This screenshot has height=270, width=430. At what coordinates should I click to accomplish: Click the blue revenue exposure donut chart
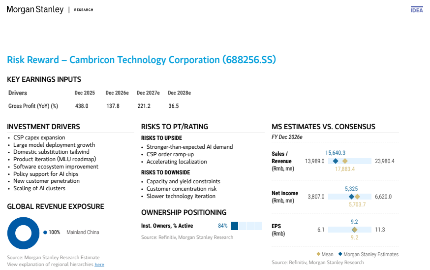(23, 233)
